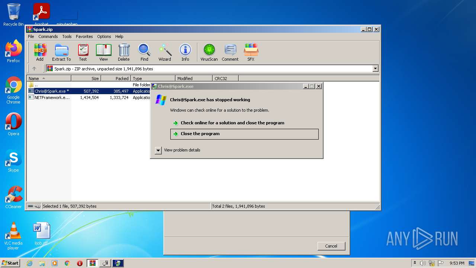The height and width of the screenshot is (268, 476).
Task: Go up one folder level arrow
Action: pos(34,68)
